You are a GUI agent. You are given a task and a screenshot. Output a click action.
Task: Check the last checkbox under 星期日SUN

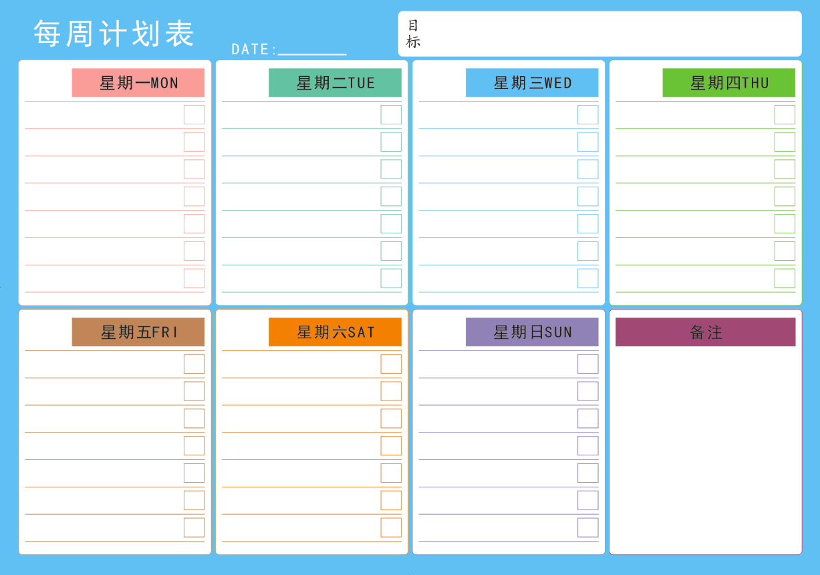click(x=588, y=528)
